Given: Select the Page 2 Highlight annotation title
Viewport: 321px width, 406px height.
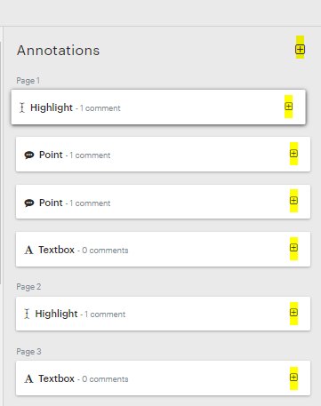Looking at the screenshot, I should 56,314.
